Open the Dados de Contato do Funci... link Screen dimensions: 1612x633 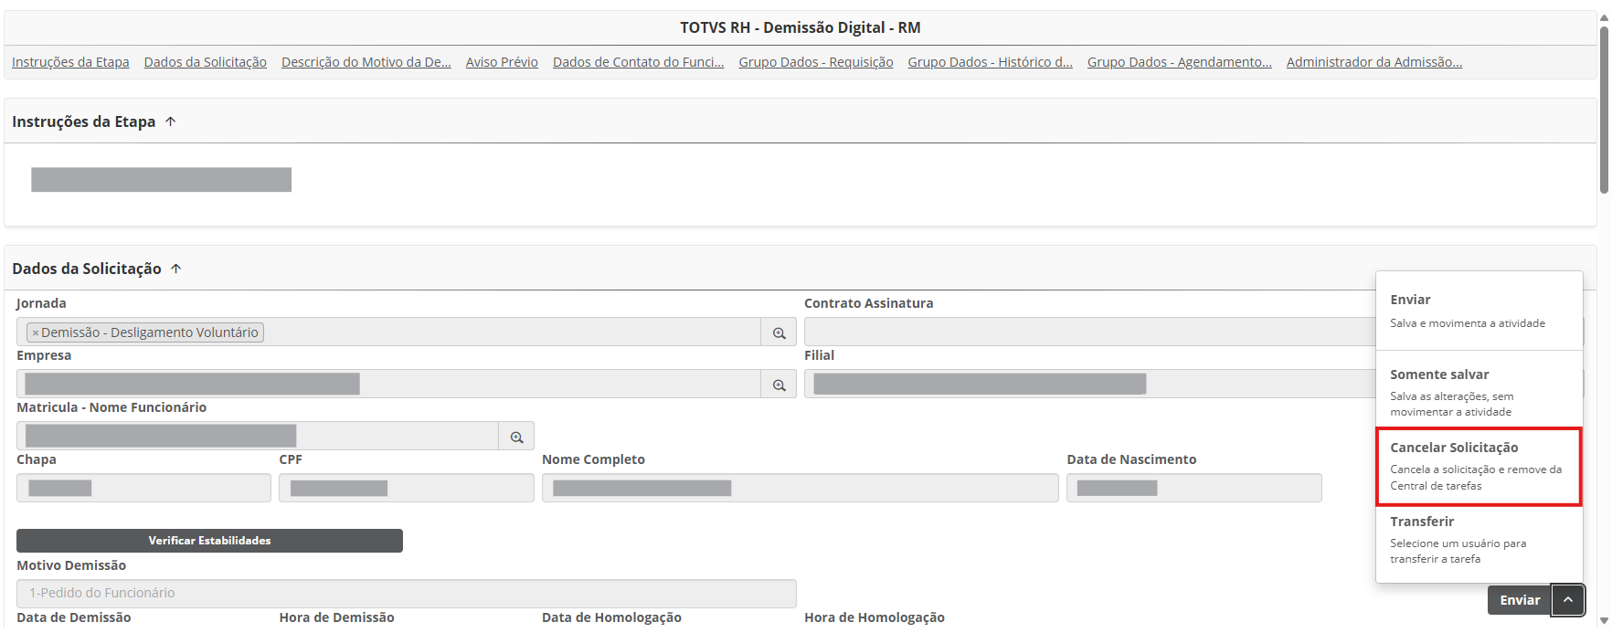pyautogui.click(x=638, y=62)
